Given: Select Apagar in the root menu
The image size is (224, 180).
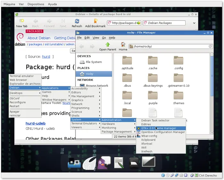Looking at the screenshot, I should [25, 112].
